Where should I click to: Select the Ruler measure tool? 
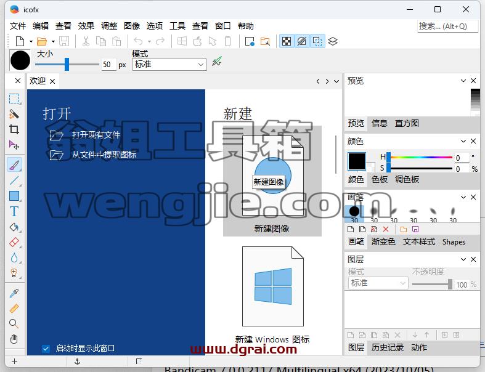click(x=14, y=309)
